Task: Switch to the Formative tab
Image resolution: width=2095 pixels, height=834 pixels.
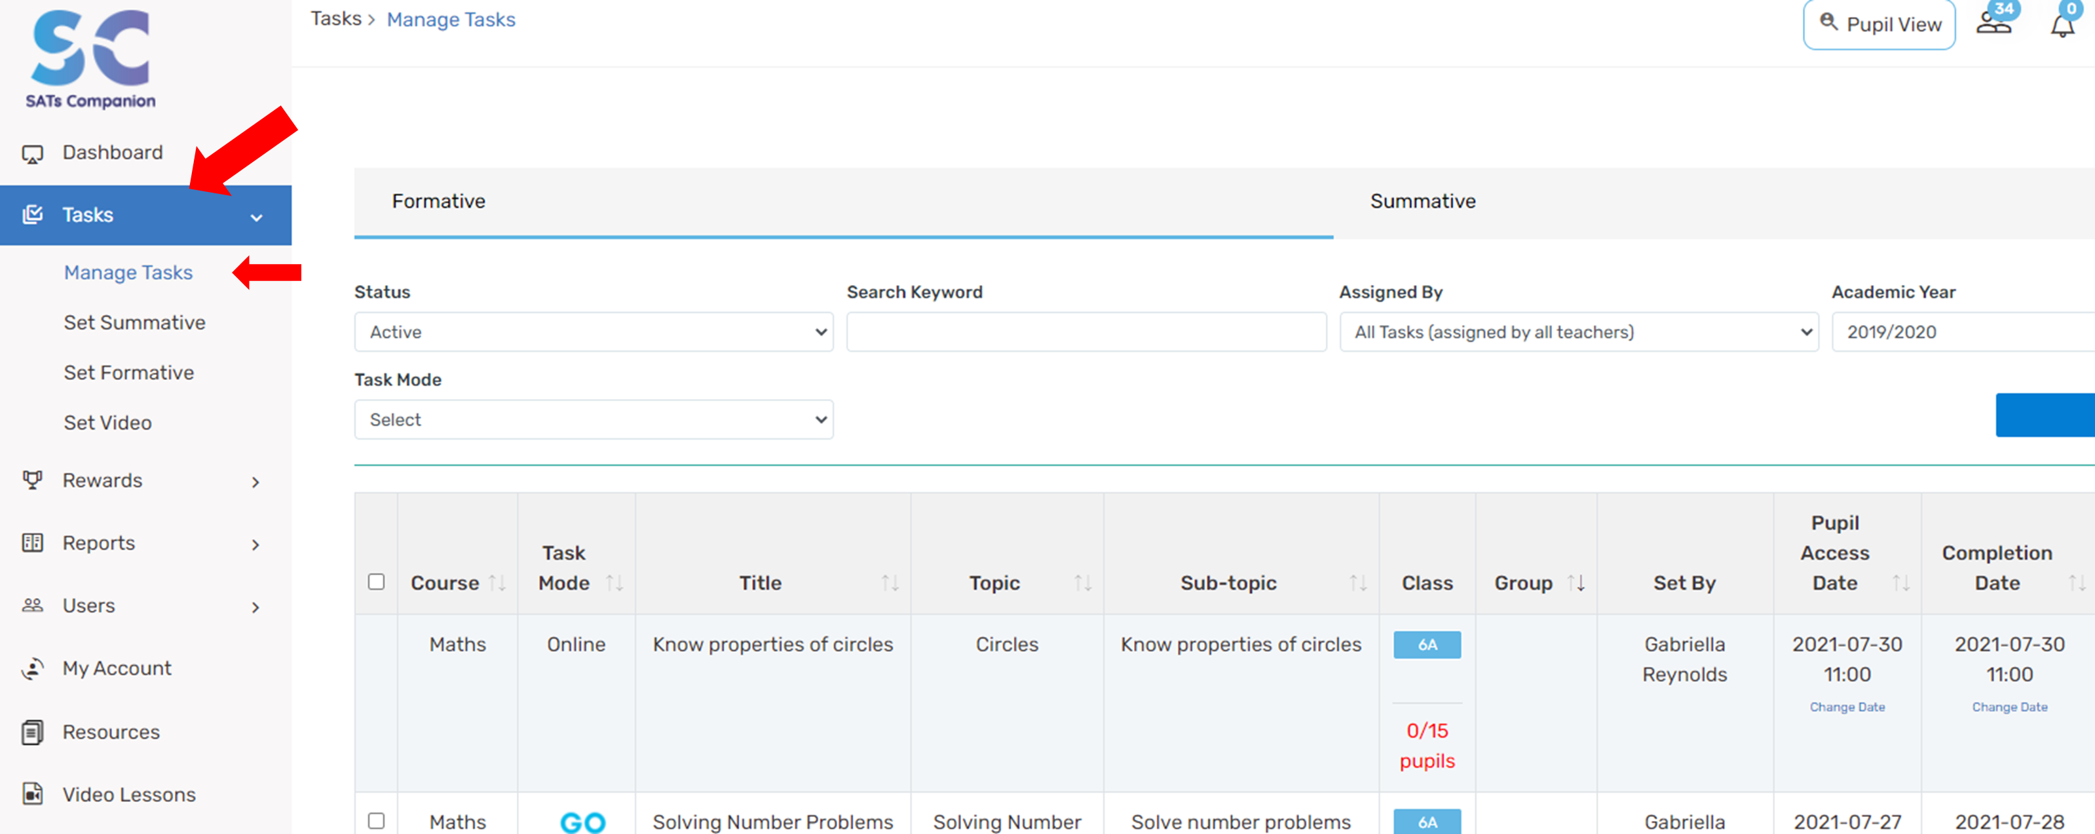Action: click(843, 202)
